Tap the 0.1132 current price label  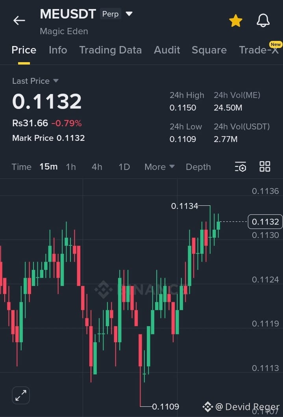pos(265,222)
